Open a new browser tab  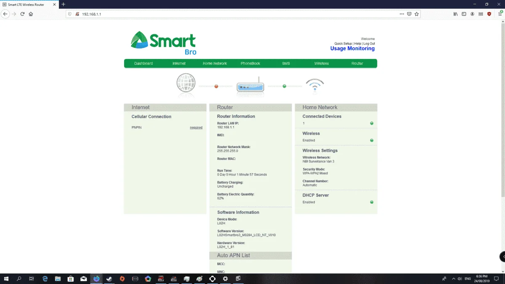click(x=64, y=4)
